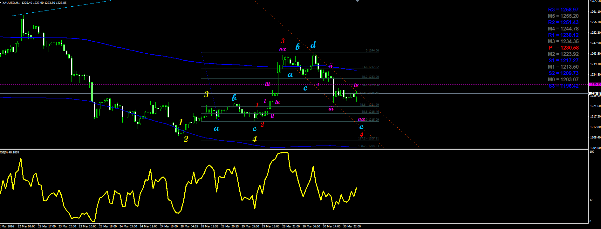Select the 'S1 = 1217.27' support label
The width and height of the screenshot is (601, 229).
[563, 61]
